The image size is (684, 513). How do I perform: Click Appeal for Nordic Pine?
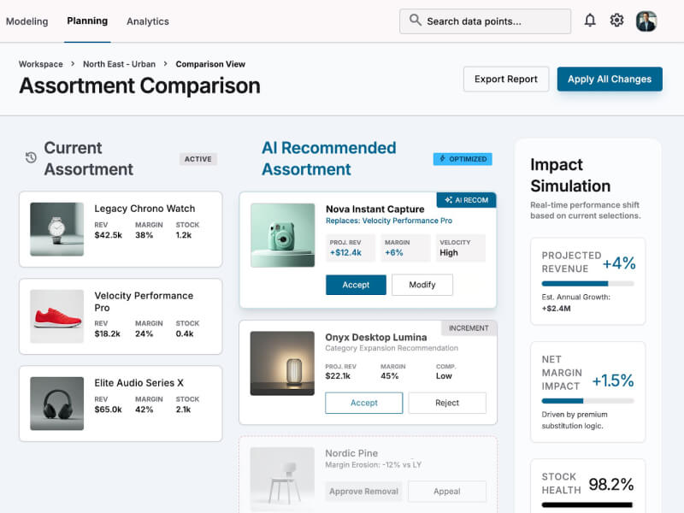(x=447, y=491)
